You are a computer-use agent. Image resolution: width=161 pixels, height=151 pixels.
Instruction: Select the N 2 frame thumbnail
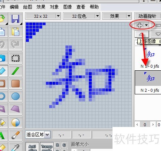pos(148,82)
